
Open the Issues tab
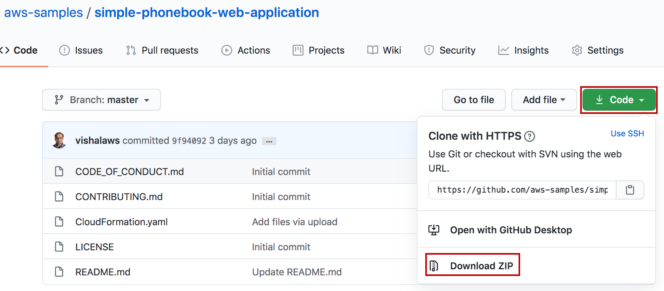[x=81, y=50]
